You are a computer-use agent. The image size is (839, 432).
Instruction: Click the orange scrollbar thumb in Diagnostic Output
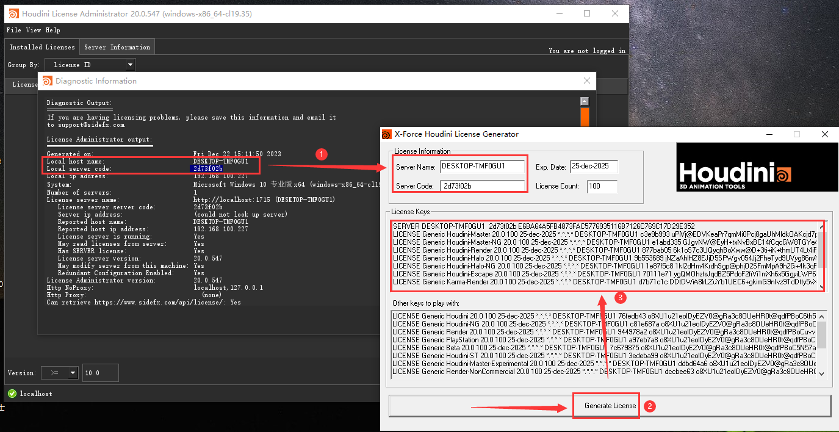click(x=584, y=117)
